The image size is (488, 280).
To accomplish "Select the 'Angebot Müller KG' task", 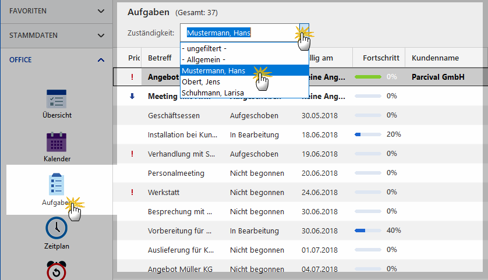I will 180,269.
